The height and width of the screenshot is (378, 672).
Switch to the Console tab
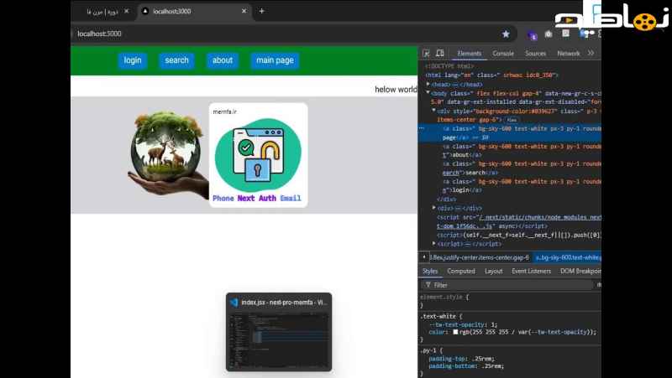pyautogui.click(x=502, y=54)
